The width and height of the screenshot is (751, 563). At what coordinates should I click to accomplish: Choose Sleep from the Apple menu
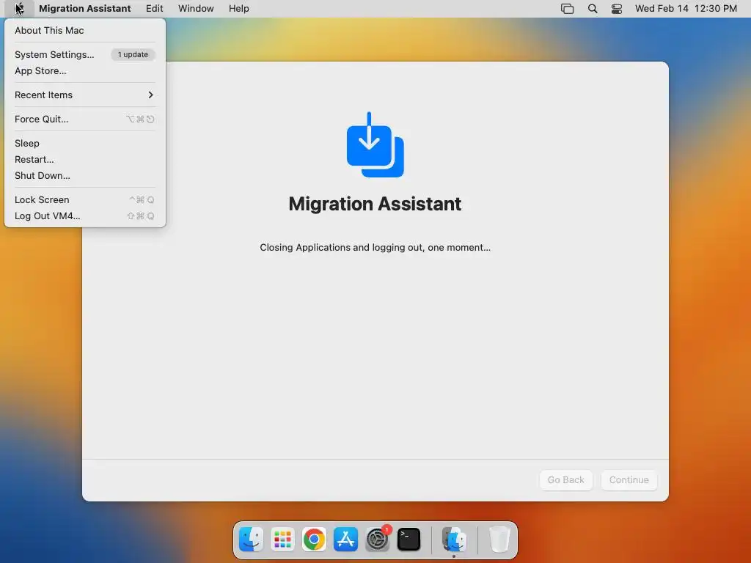85,143
